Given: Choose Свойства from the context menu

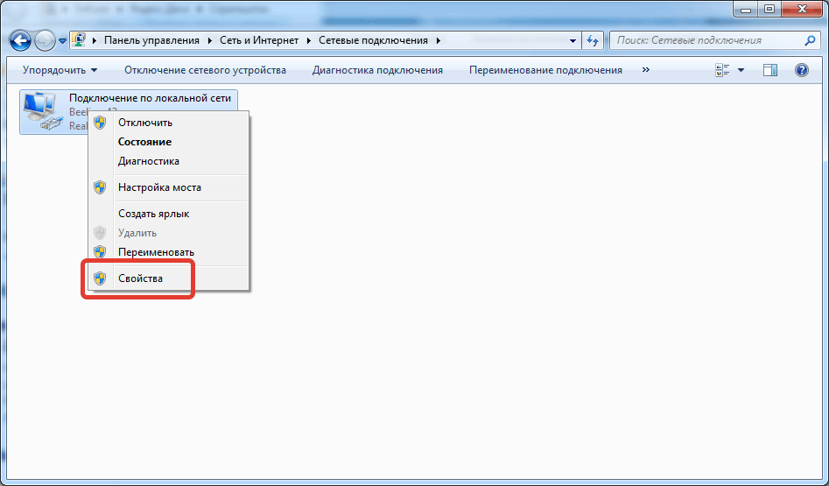Looking at the screenshot, I should [140, 278].
